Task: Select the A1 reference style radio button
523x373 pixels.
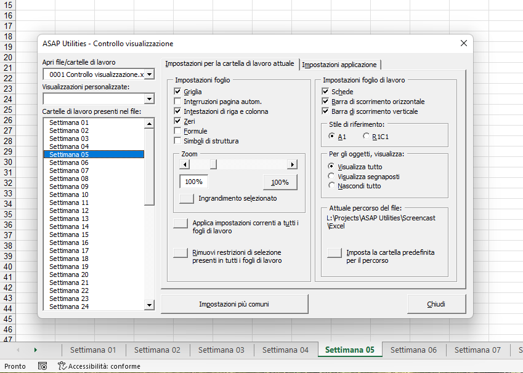Action: [331, 136]
